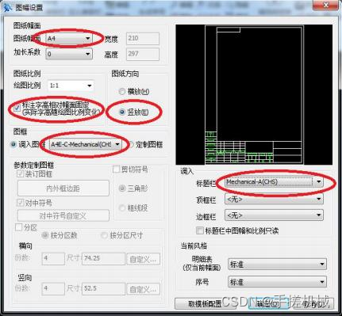
Task: Toggle the 剪切符号 checkbox
Action: pyautogui.click(x=117, y=169)
